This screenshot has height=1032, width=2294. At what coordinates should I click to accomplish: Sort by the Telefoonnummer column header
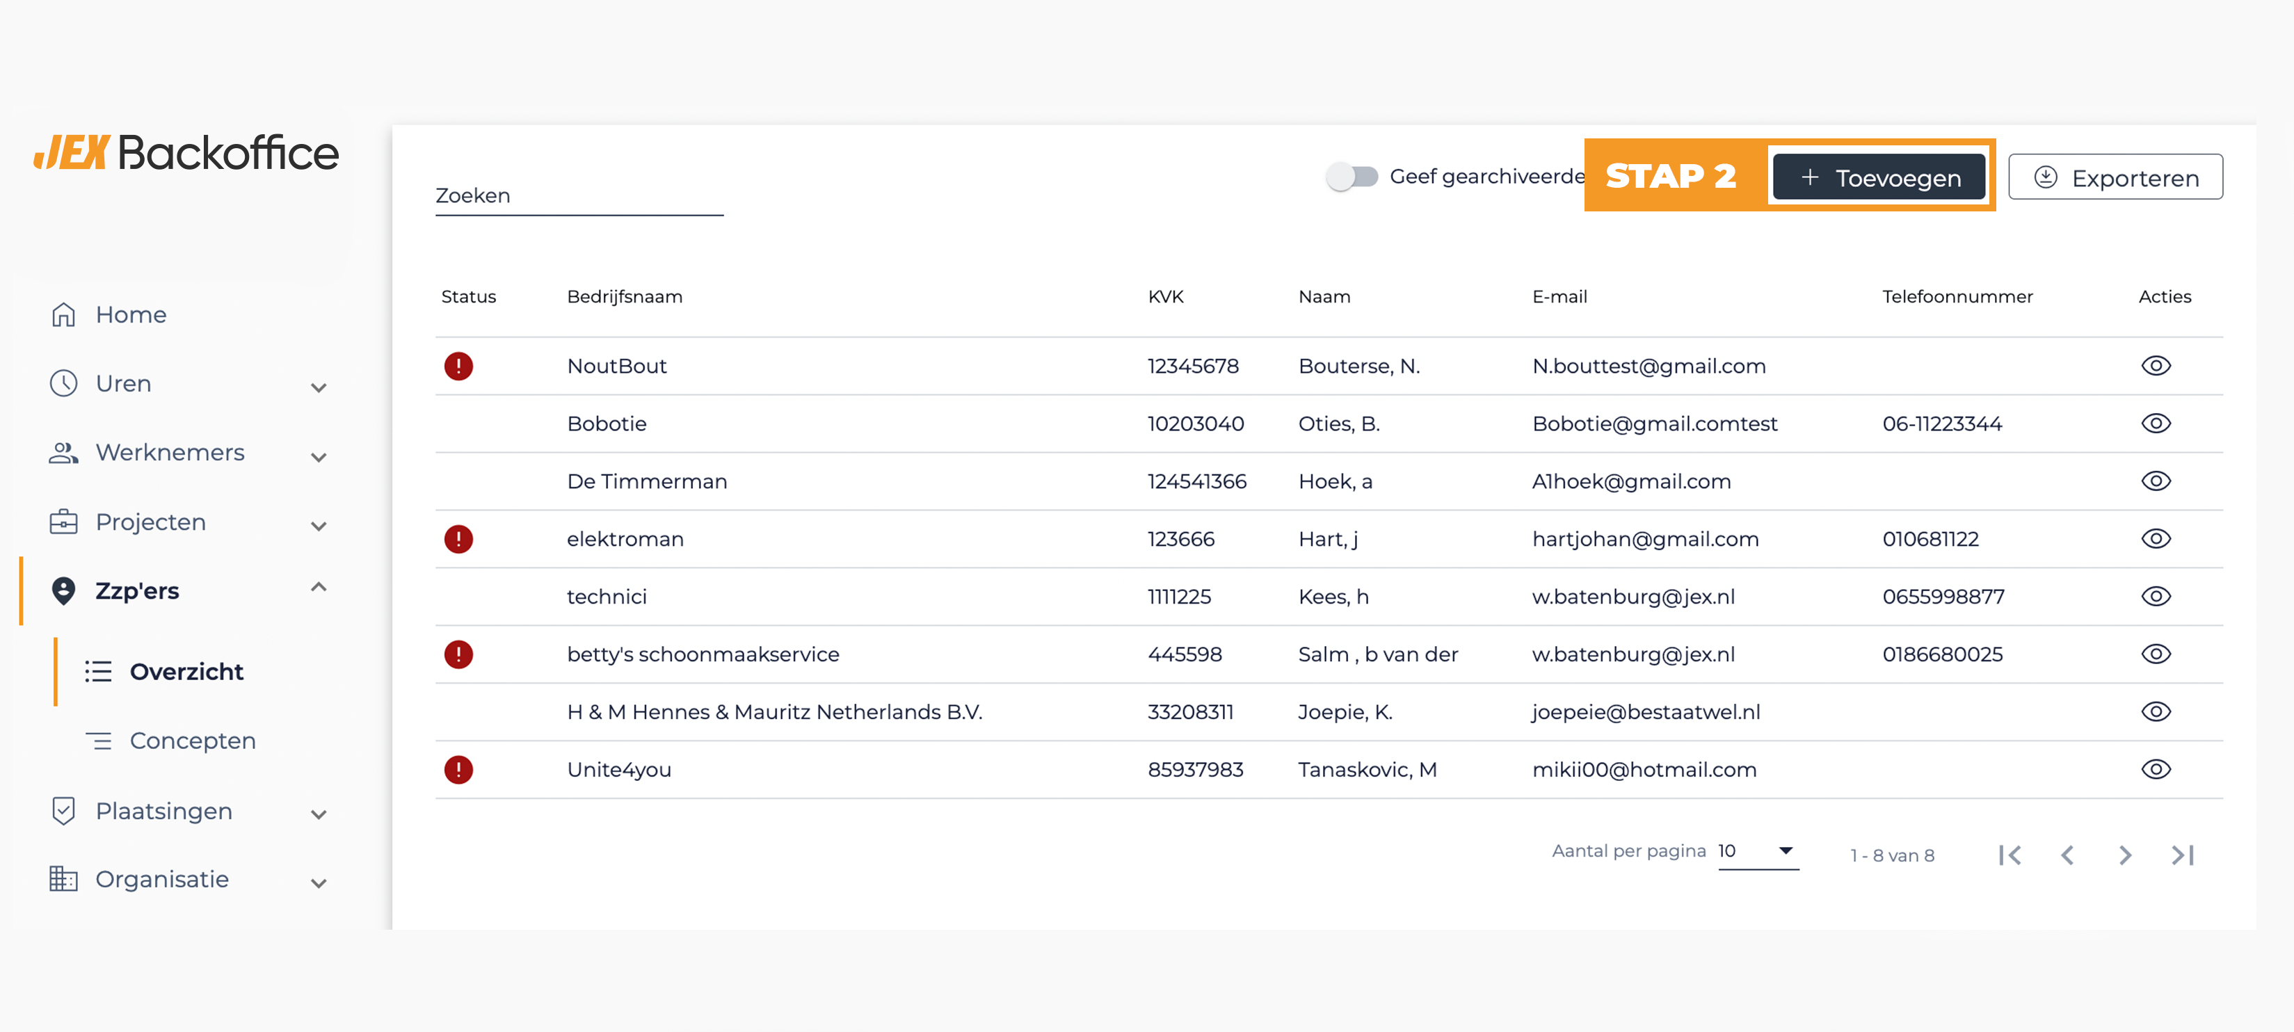pyautogui.click(x=1957, y=296)
